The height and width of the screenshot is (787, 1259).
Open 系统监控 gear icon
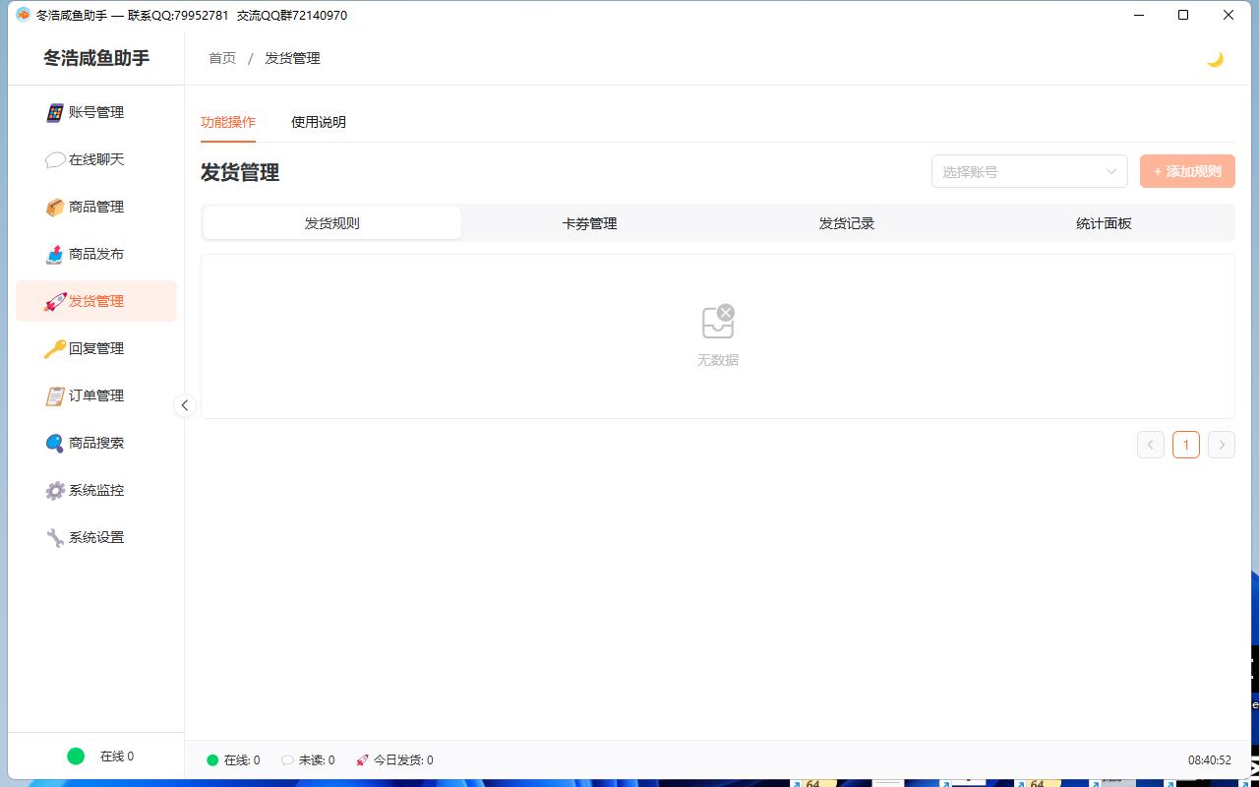pos(55,490)
